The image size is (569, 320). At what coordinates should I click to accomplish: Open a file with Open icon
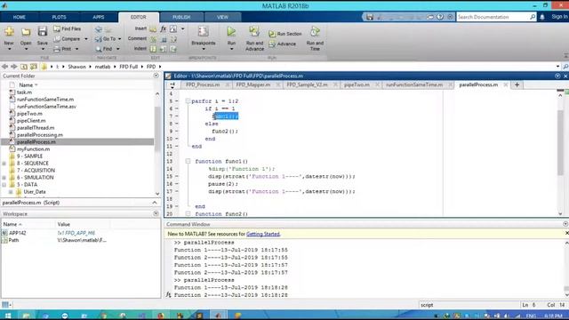point(26,32)
